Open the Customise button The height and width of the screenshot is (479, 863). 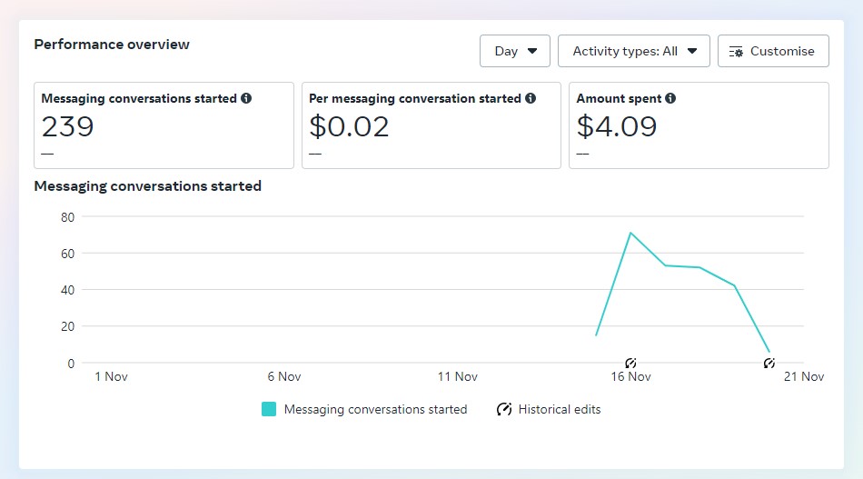773,51
